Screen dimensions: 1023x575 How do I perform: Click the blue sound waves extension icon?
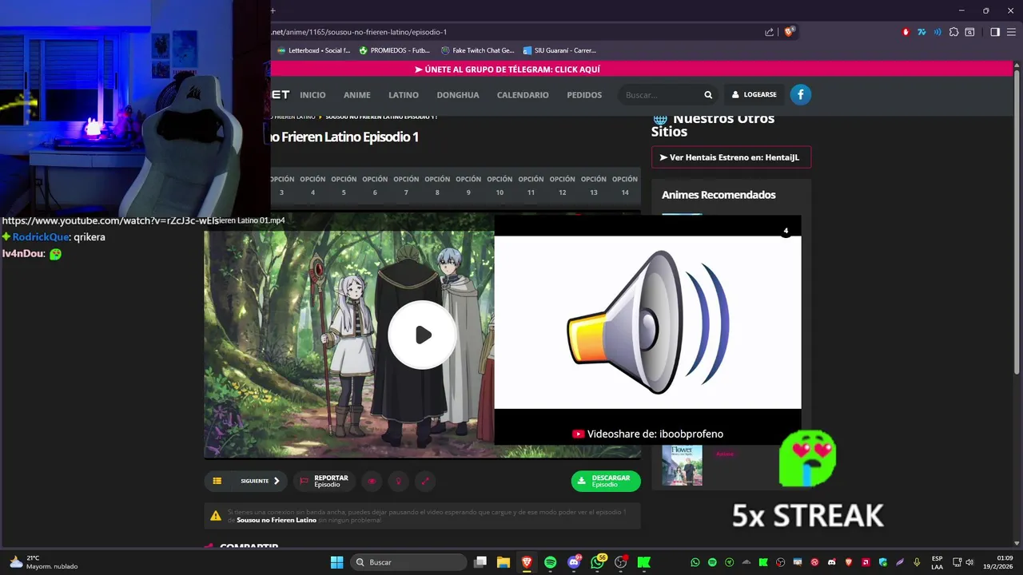coord(937,32)
